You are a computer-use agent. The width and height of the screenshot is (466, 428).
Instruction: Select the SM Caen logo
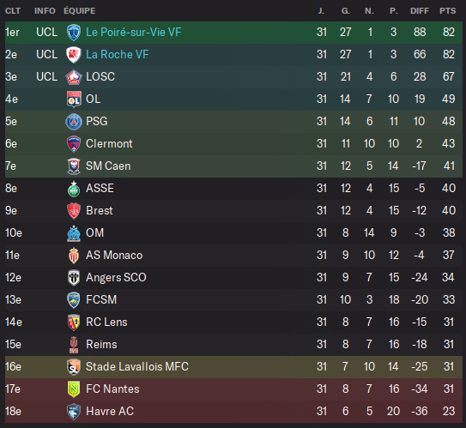(74, 166)
